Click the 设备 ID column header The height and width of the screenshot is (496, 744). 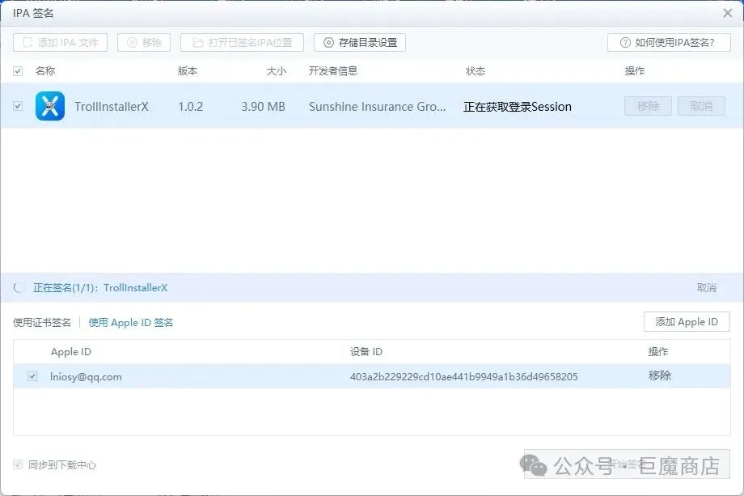[x=366, y=352]
